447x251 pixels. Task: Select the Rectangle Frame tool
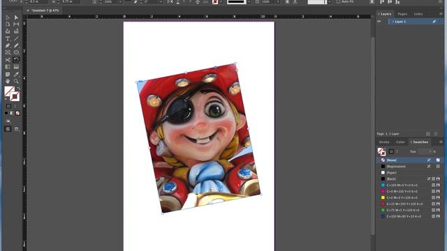[8, 53]
